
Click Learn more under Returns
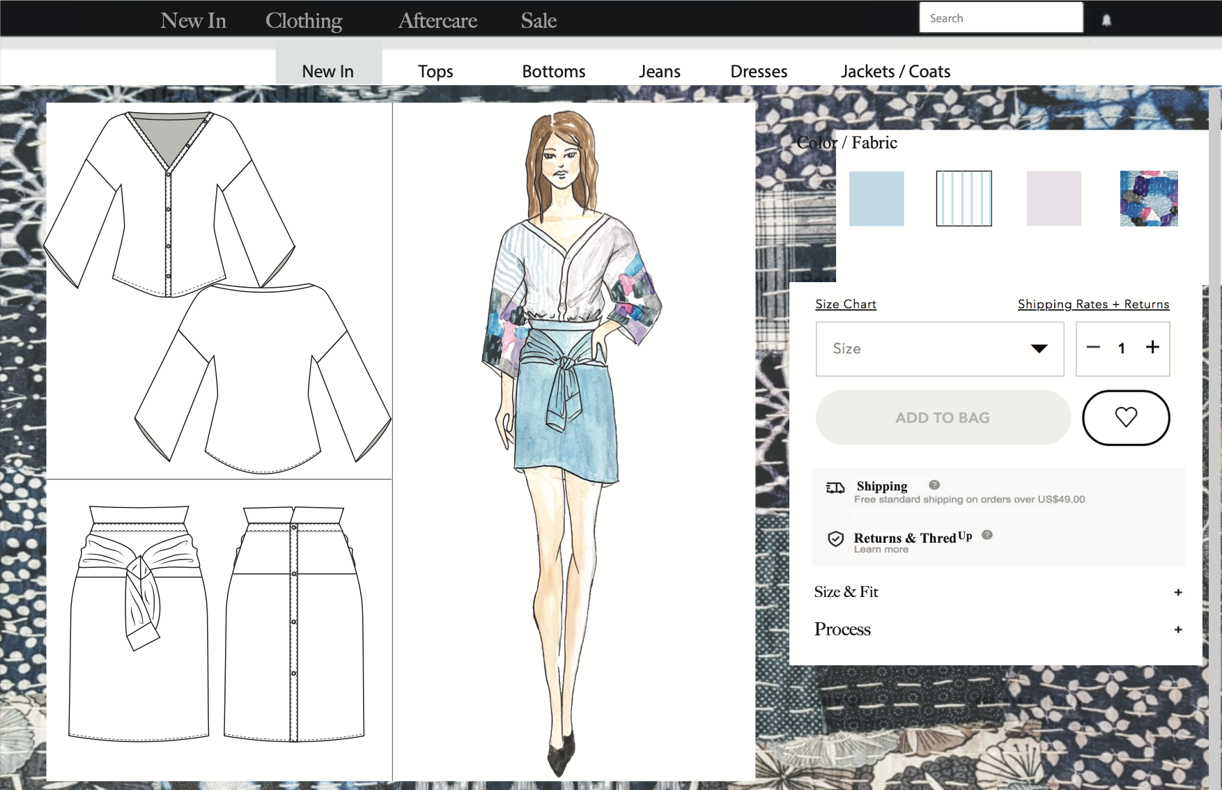881,550
